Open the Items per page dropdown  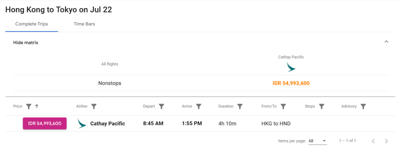(318, 141)
